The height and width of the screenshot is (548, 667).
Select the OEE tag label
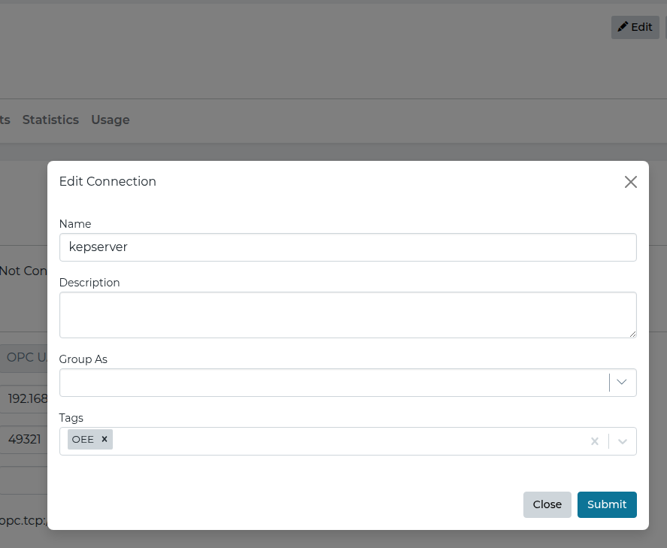pos(83,440)
